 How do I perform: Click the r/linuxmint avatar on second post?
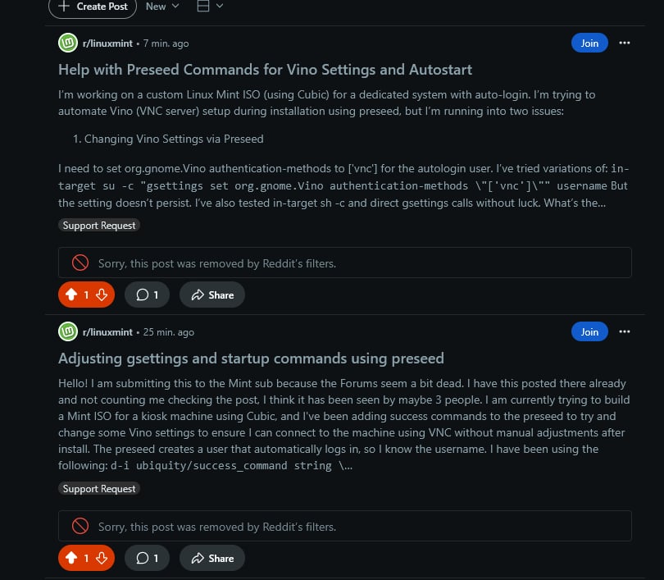coord(68,331)
